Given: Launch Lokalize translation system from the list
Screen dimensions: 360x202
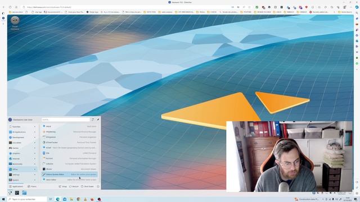Looking at the screenshot, I should click(x=70, y=164).
